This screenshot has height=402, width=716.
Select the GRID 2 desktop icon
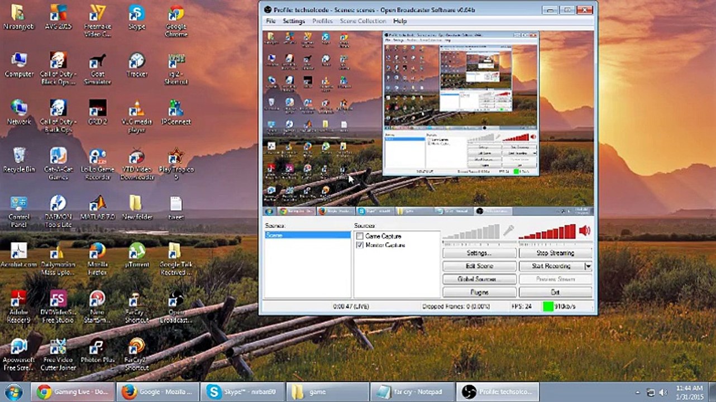(x=97, y=113)
